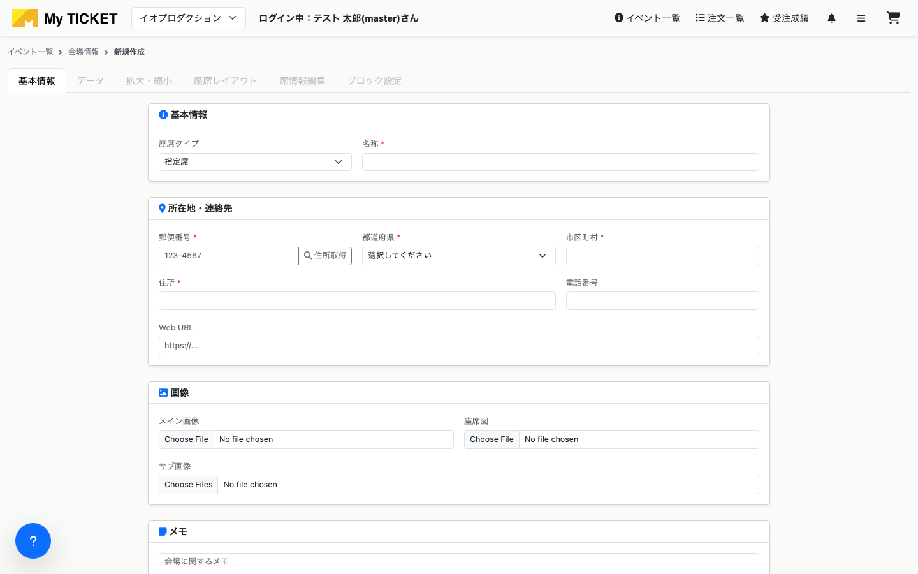Expand the 都道府県 select box
This screenshot has height=574, width=918.
pyautogui.click(x=459, y=256)
